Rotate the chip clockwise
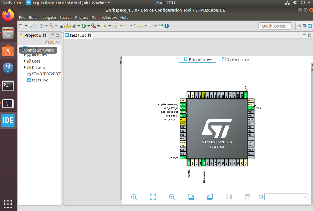 (191, 197)
